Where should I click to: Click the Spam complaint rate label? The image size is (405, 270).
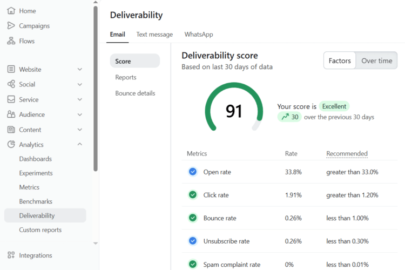click(x=232, y=265)
